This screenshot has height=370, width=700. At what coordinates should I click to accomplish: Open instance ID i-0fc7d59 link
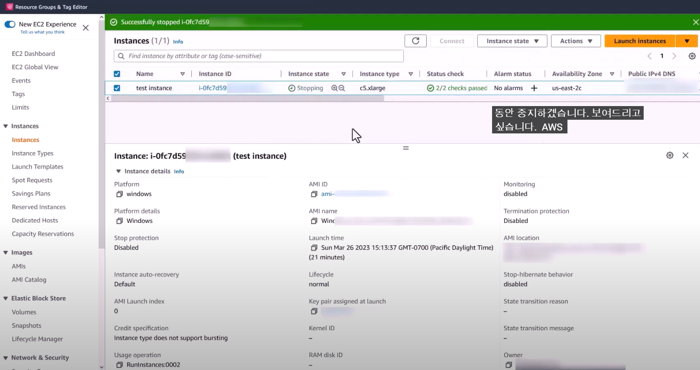pos(212,88)
